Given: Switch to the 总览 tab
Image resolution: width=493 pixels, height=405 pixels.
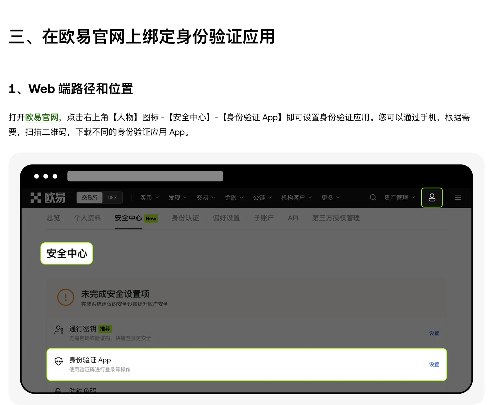Looking at the screenshot, I should click(53, 218).
